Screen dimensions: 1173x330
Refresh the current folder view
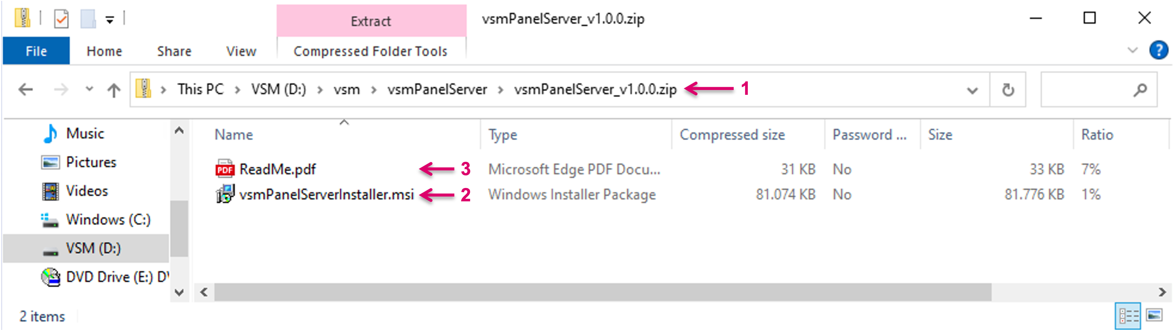(x=1008, y=90)
